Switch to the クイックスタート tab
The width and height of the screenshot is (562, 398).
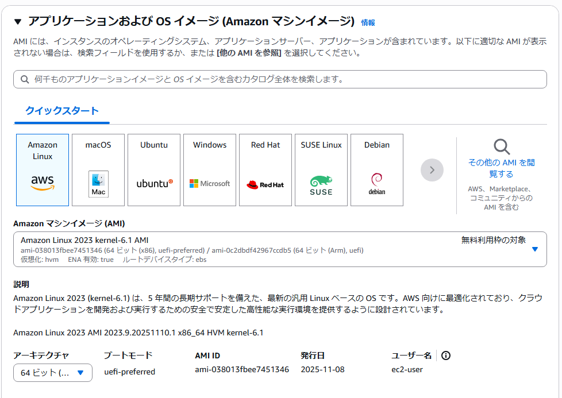[x=62, y=111]
